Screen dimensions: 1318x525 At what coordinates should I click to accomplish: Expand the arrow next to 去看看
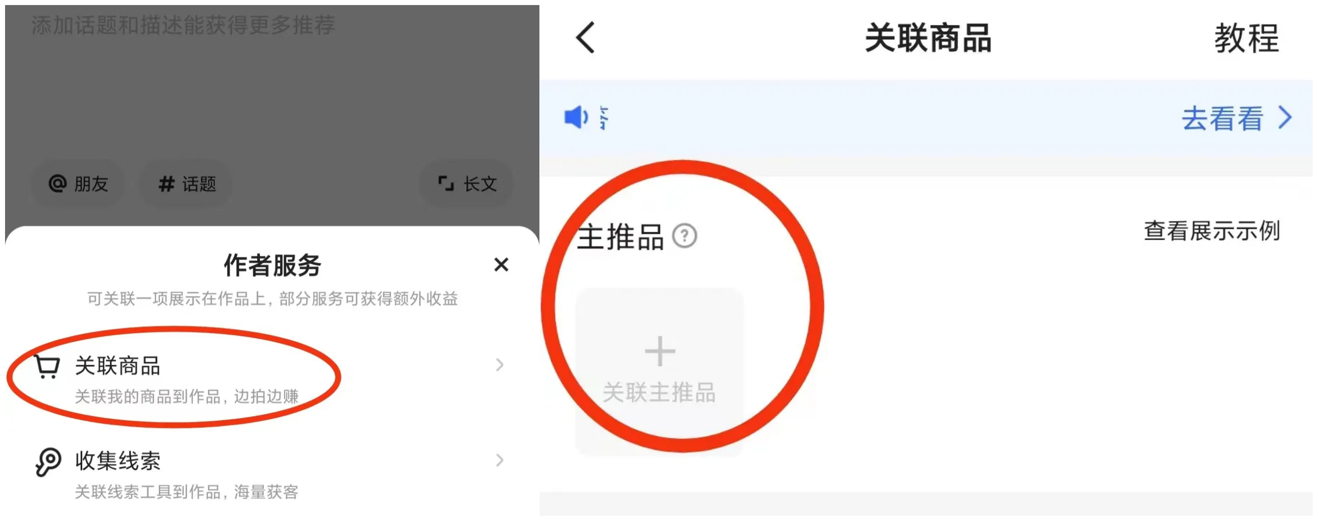pos(1285,118)
